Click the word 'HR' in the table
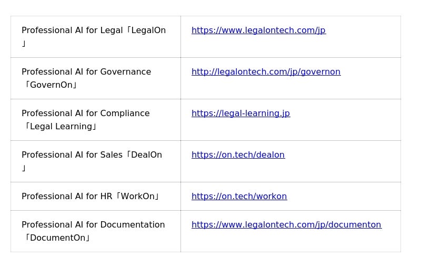Screen dimensions: 421x268 pyautogui.click(x=106, y=197)
